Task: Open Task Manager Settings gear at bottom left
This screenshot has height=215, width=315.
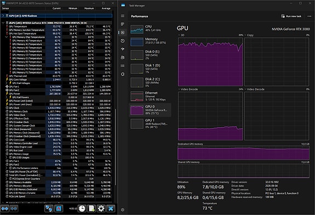Action: tap(123, 210)
